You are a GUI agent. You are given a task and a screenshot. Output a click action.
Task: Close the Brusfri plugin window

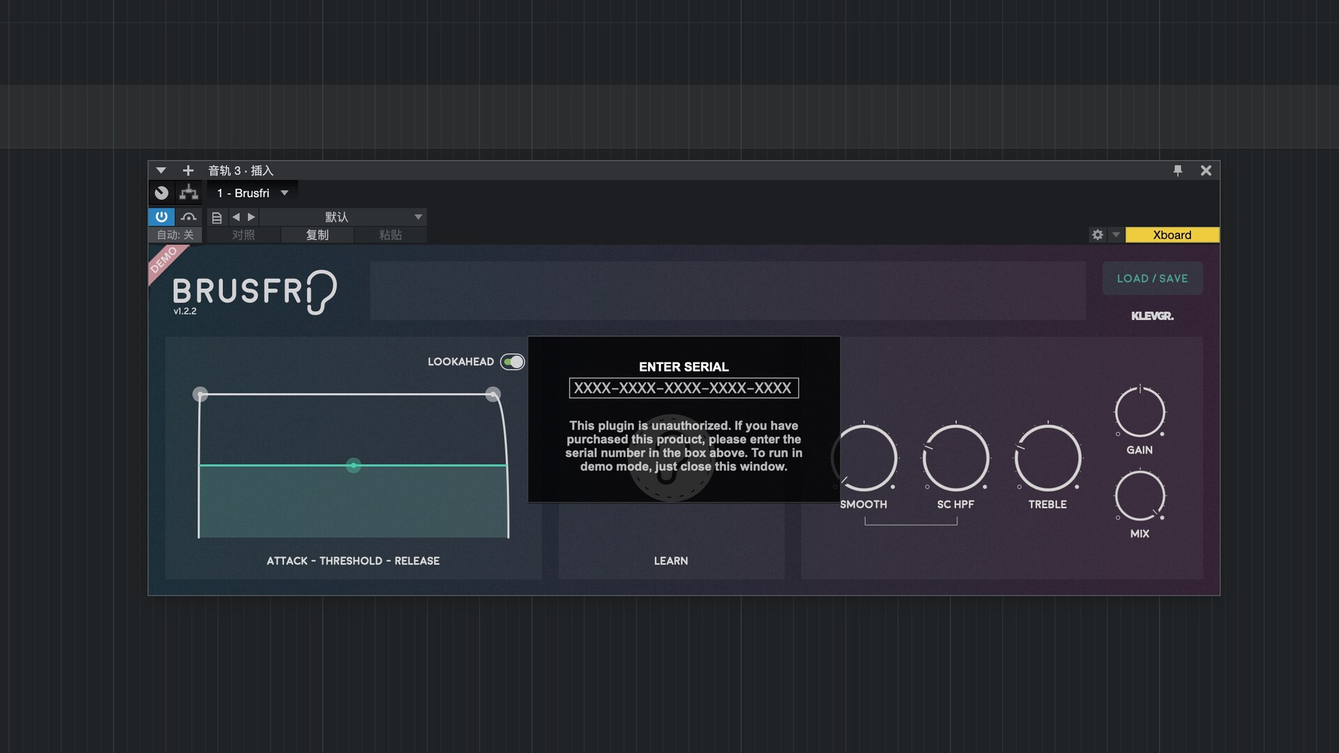pyautogui.click(x=1206, y=171)
